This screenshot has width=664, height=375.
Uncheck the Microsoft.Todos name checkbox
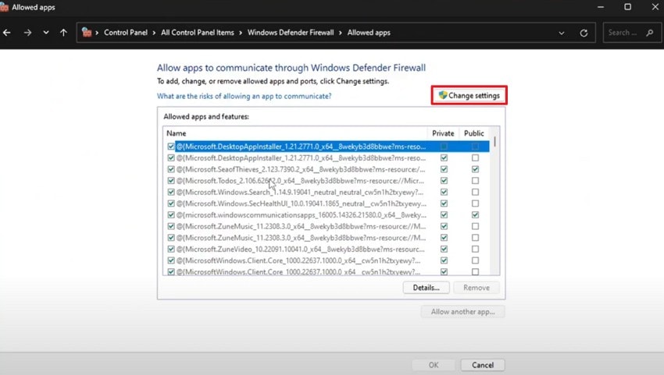[x=171, y=181]
